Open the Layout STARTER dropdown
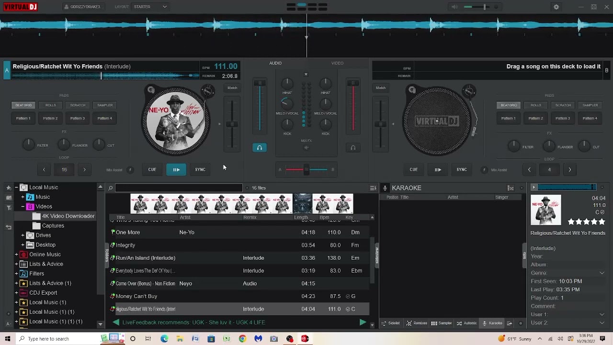 point(150,7)
